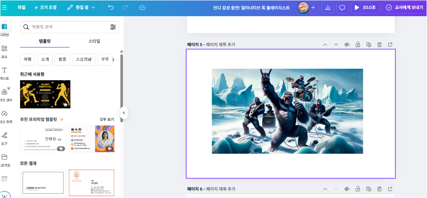Show more category chips arrow

114,60
